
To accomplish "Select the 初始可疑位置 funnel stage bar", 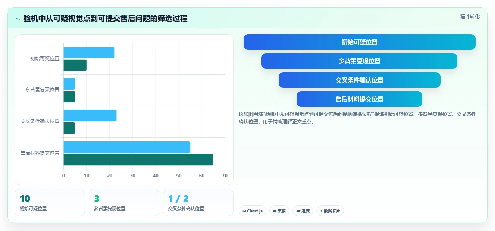I will [359, 42].
